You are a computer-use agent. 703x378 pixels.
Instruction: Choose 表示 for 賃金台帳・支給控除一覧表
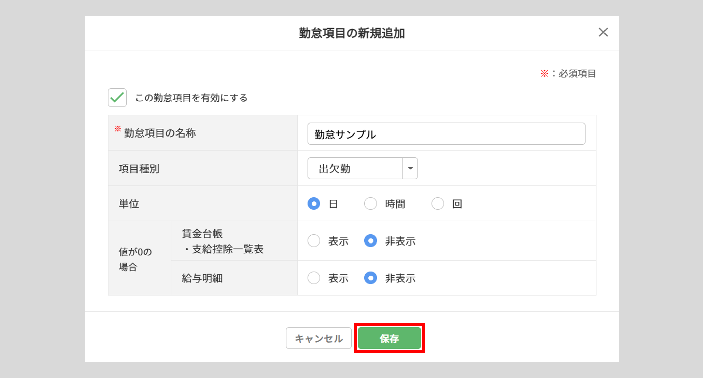314,241
